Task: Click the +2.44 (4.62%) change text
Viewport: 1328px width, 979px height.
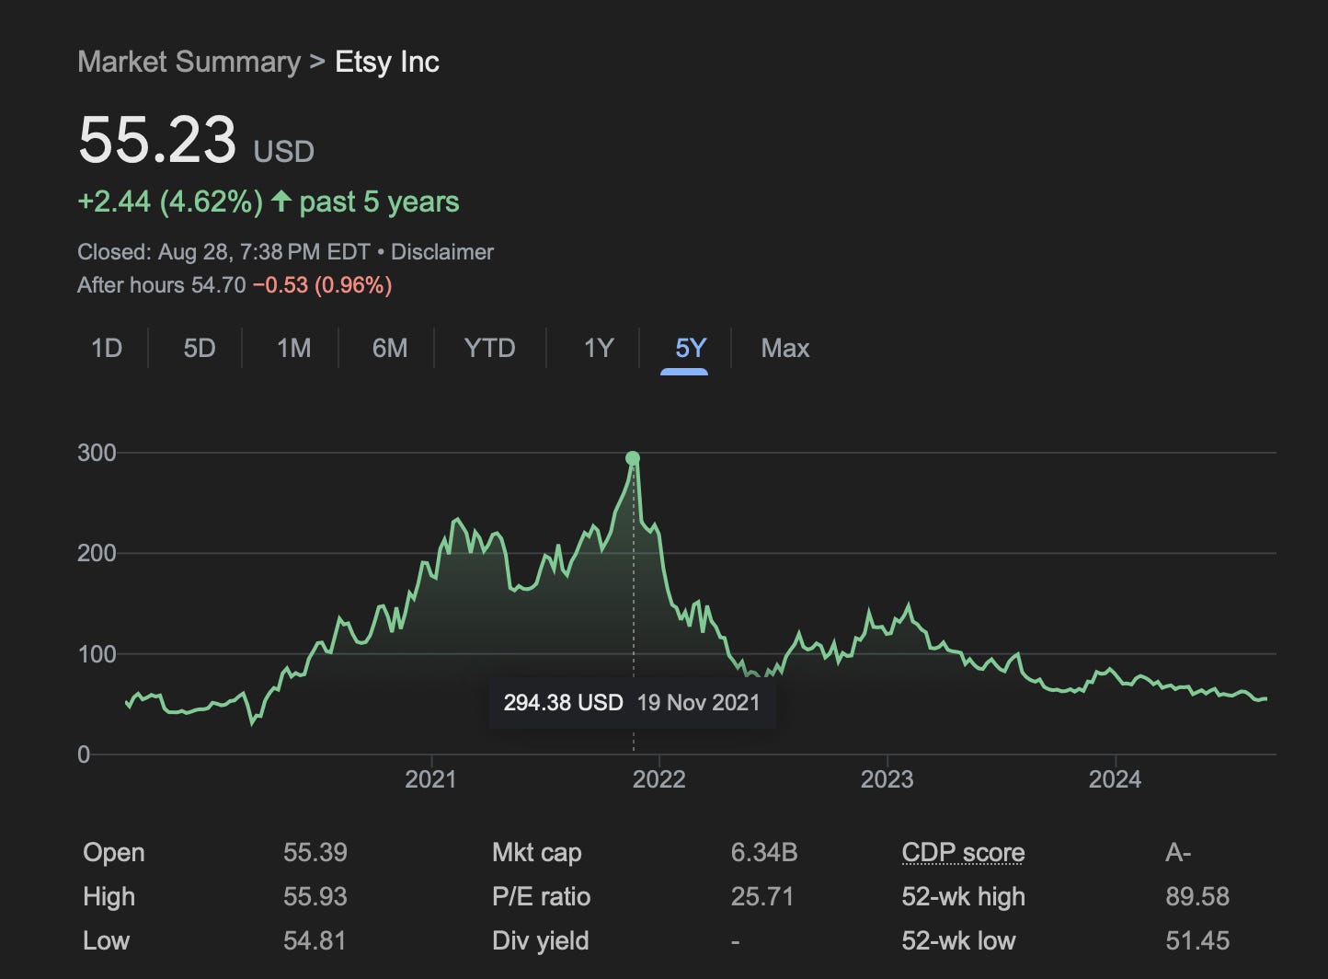Action: [x=170, y=202]
